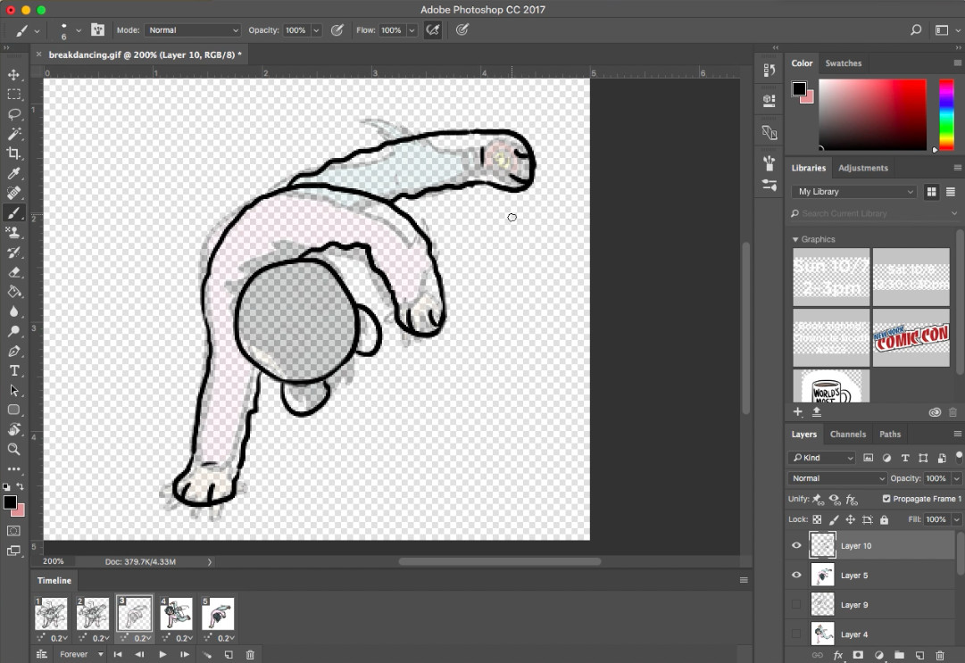Show Layer 9 via visibility box
Viewport: 965px width, 663px height.
tap(796, 605)
